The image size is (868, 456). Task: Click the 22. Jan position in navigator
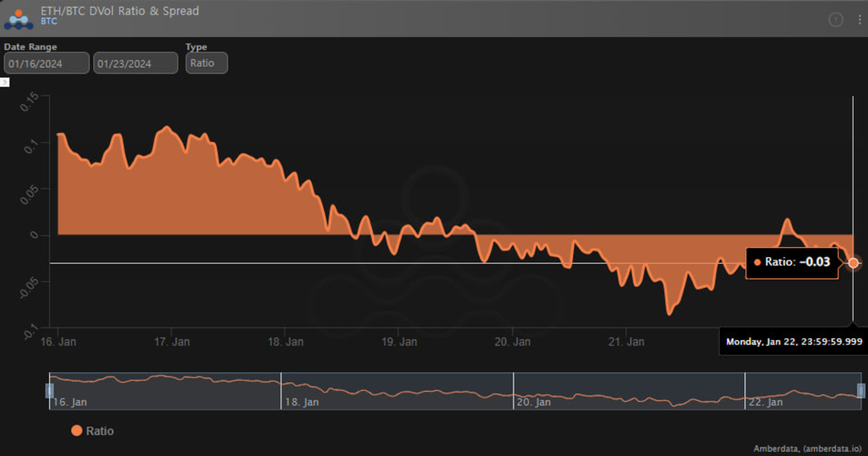766,402
